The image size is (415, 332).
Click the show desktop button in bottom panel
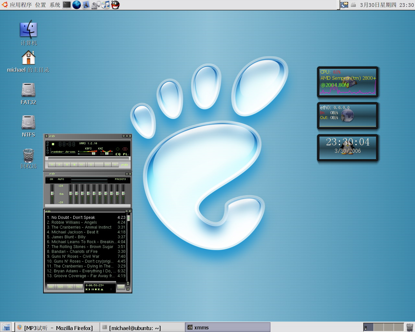tap(6, 327)
